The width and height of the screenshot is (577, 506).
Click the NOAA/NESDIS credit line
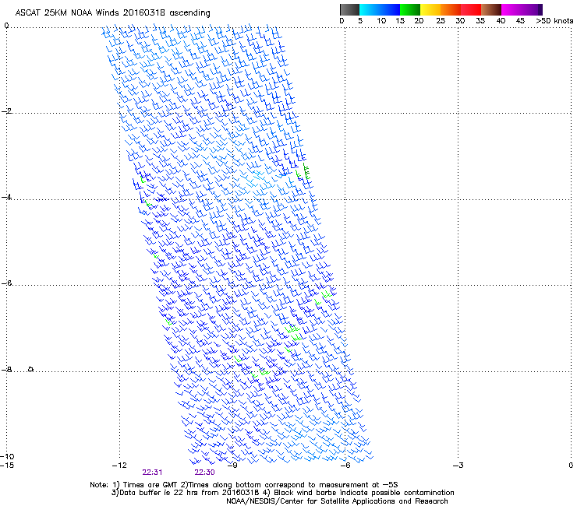(x=337, y=501)
